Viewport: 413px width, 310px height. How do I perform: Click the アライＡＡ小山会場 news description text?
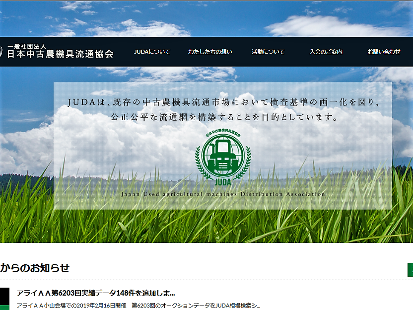pyautogui.click(x=138, y=306)
